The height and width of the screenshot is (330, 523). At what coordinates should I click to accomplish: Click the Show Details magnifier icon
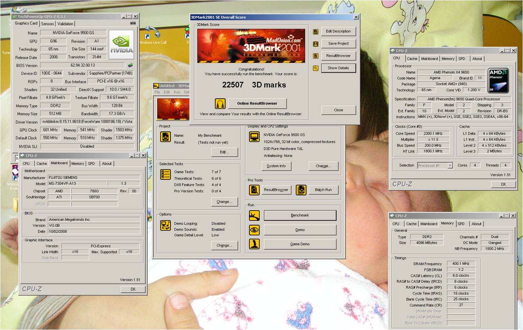pyautogui.click(x=315, y=68)
